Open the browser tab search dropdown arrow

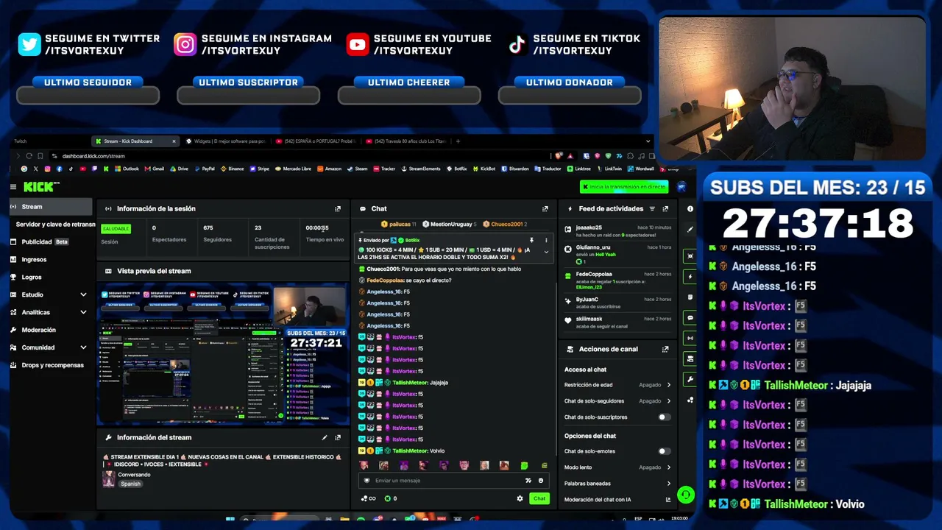648,141
